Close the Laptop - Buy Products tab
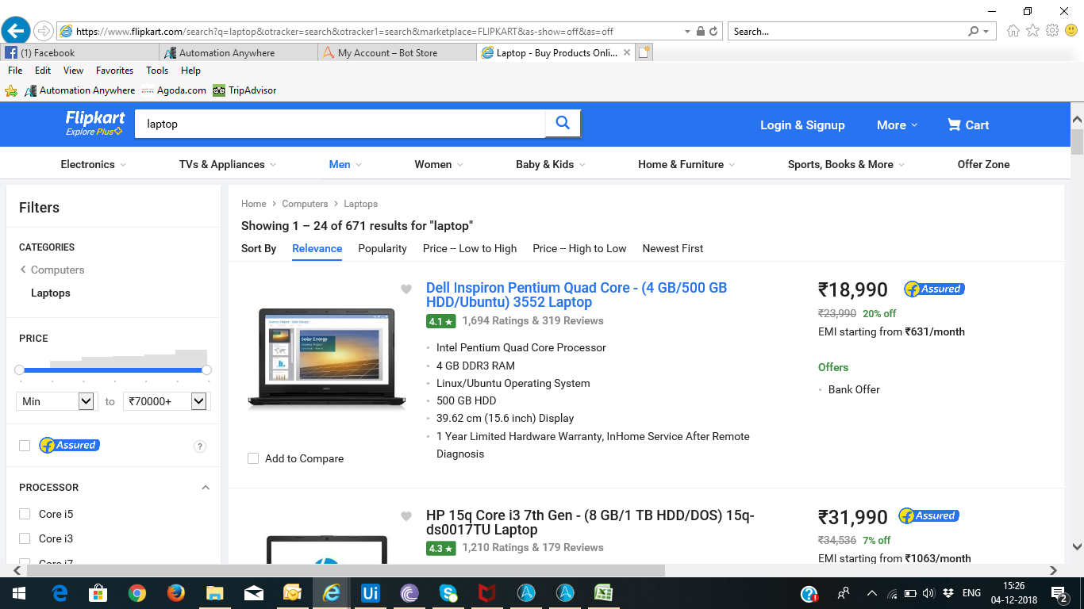 627,53
